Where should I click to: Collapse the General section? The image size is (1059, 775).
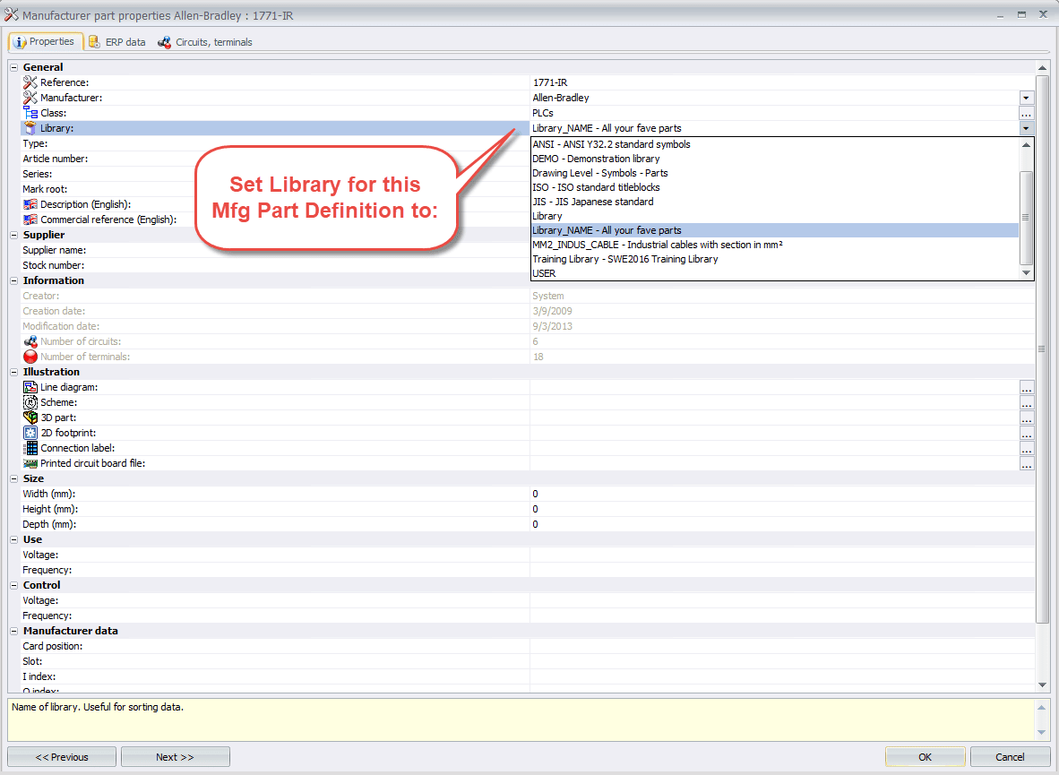[x=13, y=67]
